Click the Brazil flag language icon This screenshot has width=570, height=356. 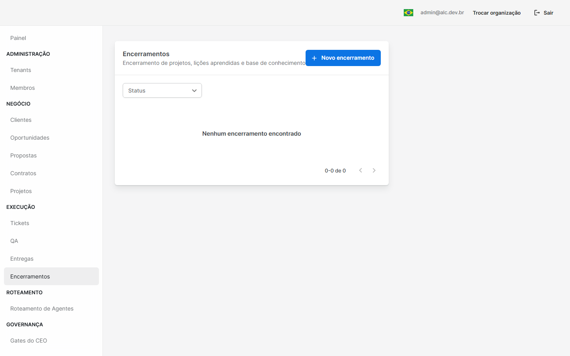(x=408, y=13)
